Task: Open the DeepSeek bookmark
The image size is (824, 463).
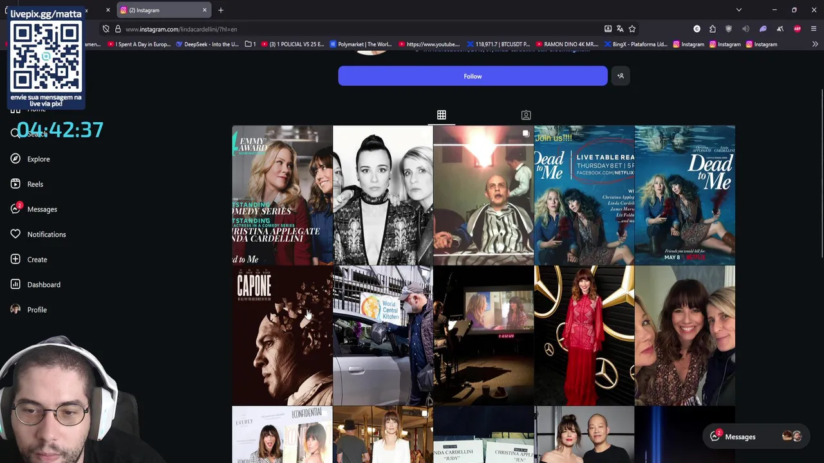Action: click(207, 44)
